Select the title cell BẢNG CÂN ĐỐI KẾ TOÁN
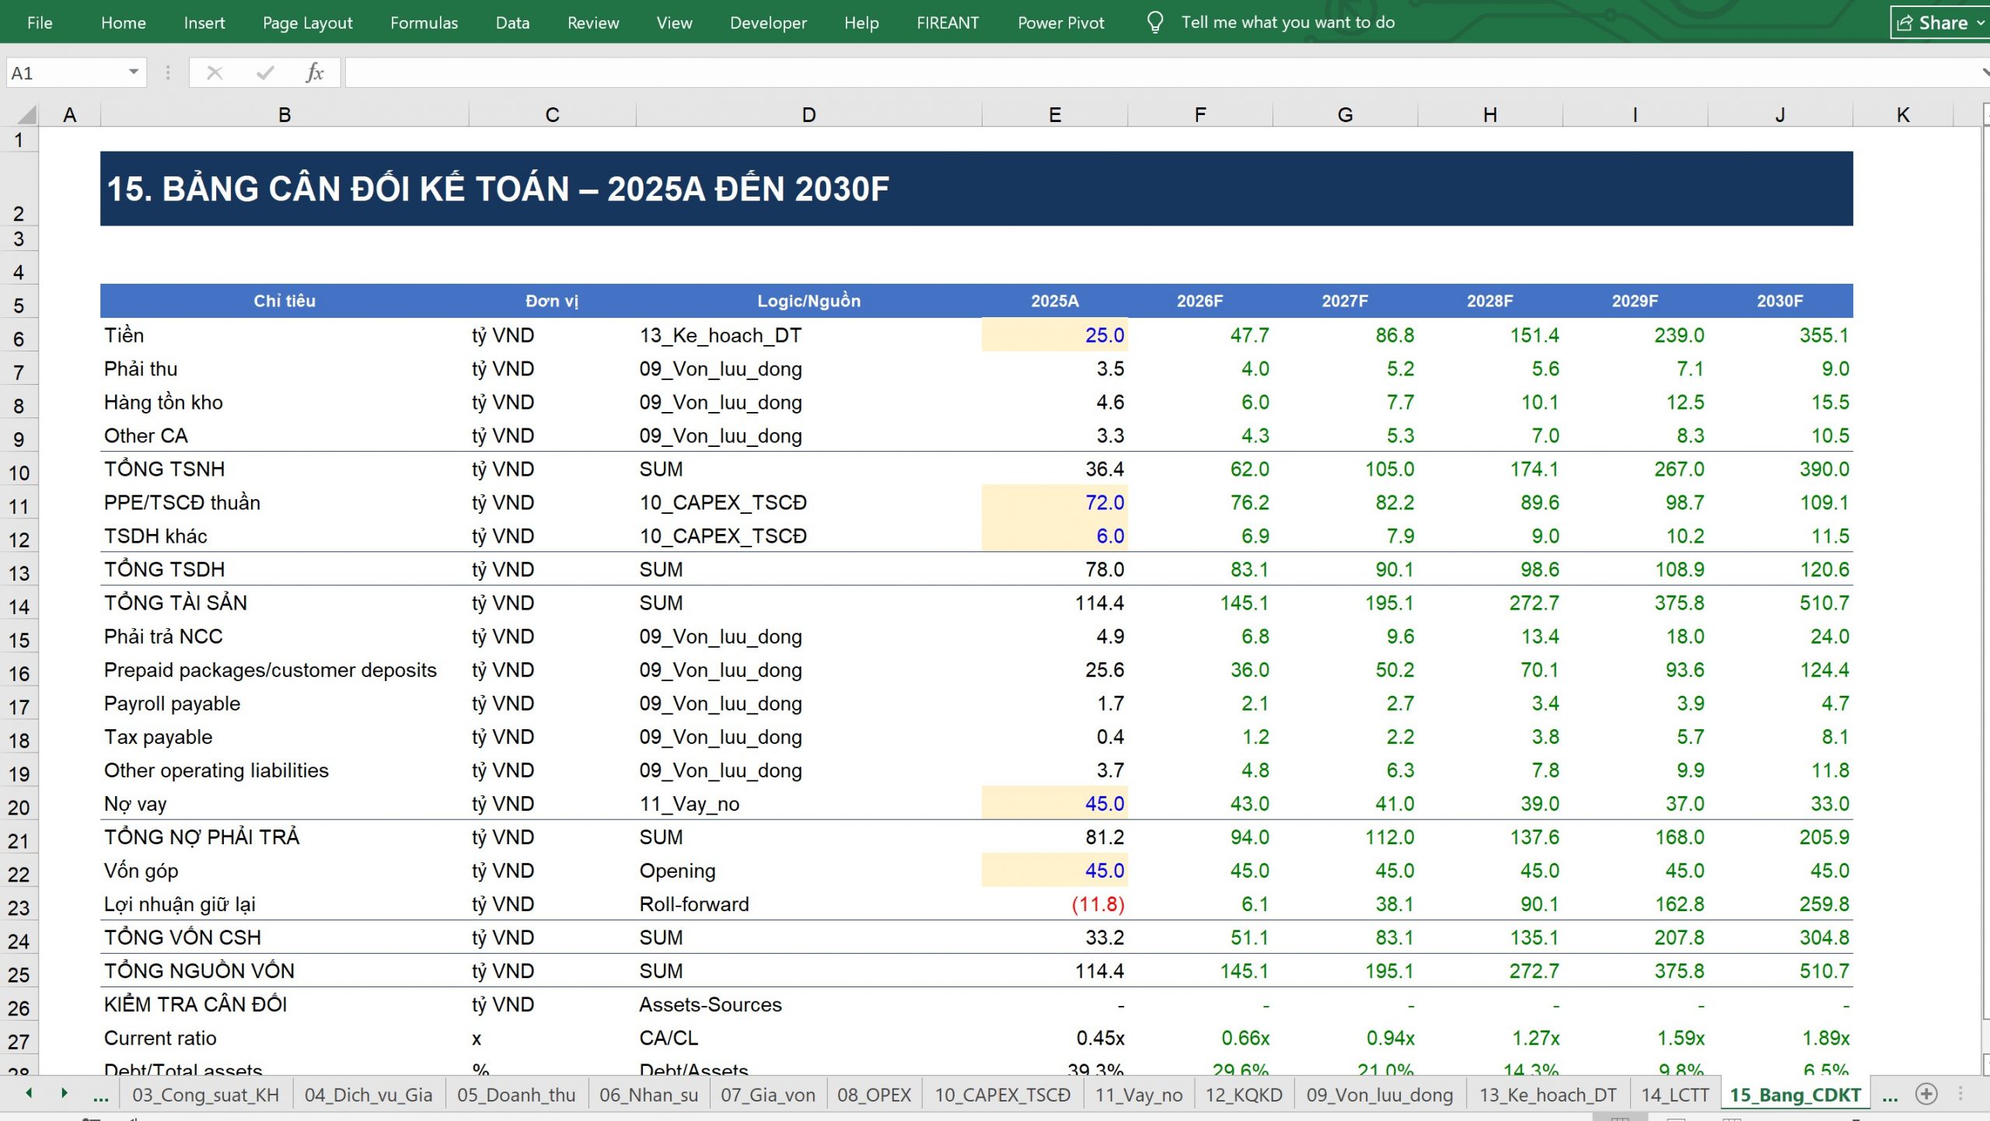1990x1121 pixels. coord(976,189)
